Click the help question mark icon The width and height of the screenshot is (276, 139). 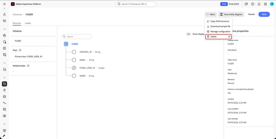pos(252,4)
